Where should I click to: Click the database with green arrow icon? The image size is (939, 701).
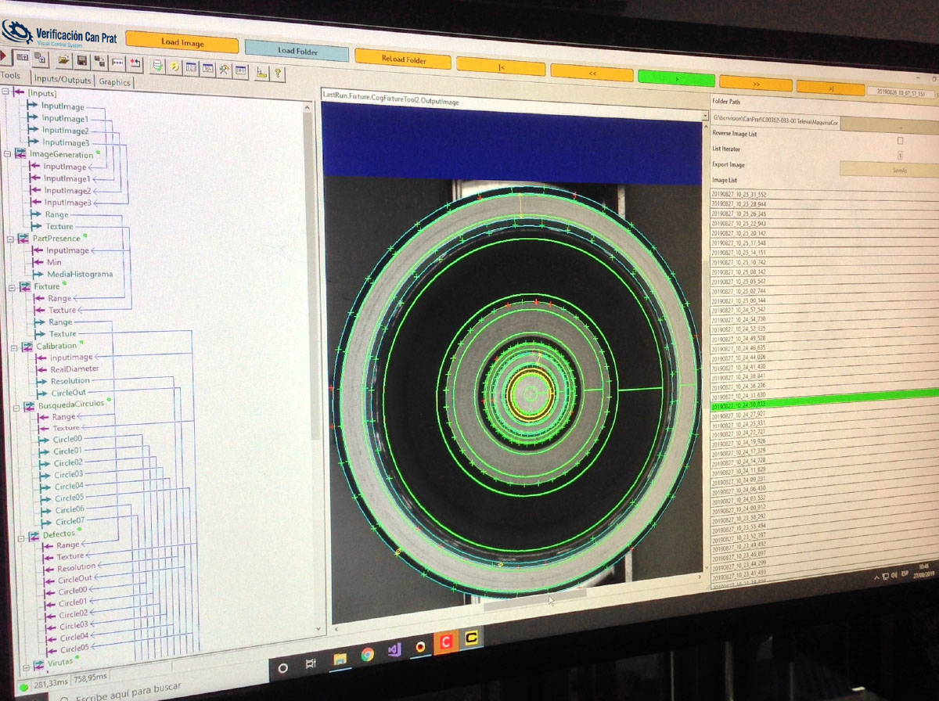pos(157,65)
